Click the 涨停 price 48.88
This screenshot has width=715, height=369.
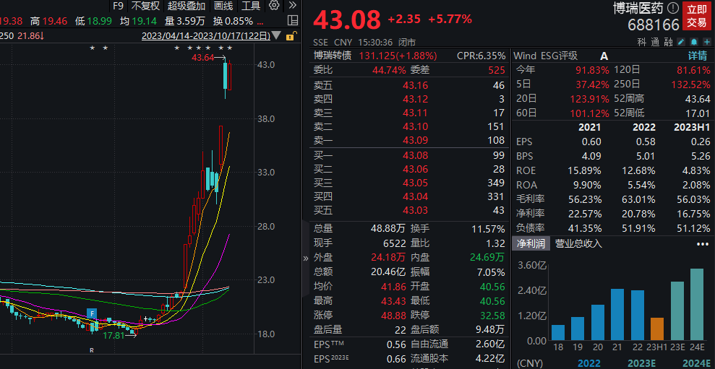point(392,316)
